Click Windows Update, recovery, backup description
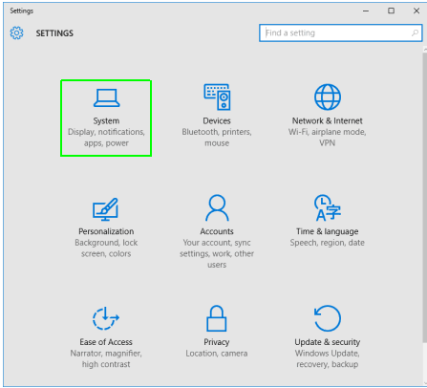The image size is (427, 388). click(x=328, y=358)
